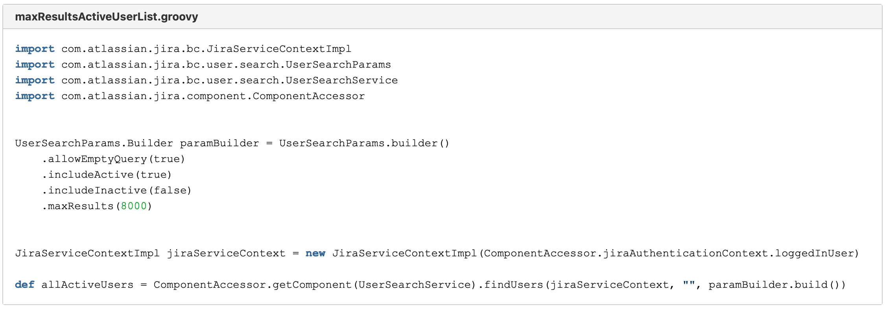
Task: Place cursor on paramBuilder variable declaration
Action: coord(219,143)
